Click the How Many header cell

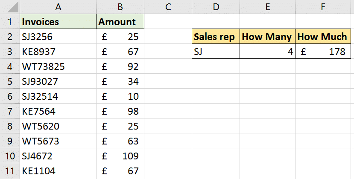pos(267,36)
